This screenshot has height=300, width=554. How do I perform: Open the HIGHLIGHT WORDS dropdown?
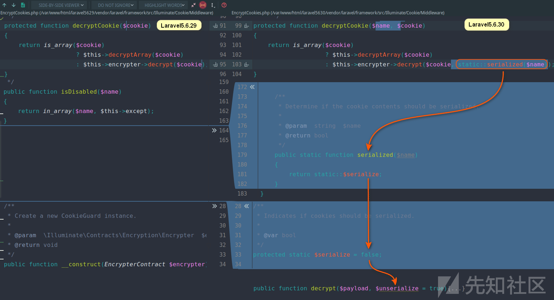click(163, 5)
